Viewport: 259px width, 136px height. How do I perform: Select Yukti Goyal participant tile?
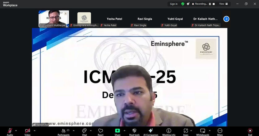tap(175, 19)
